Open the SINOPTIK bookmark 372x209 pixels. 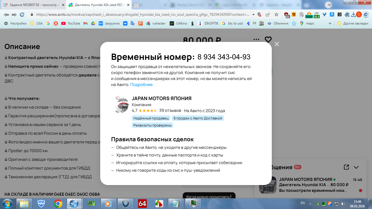tap(208, 23)
